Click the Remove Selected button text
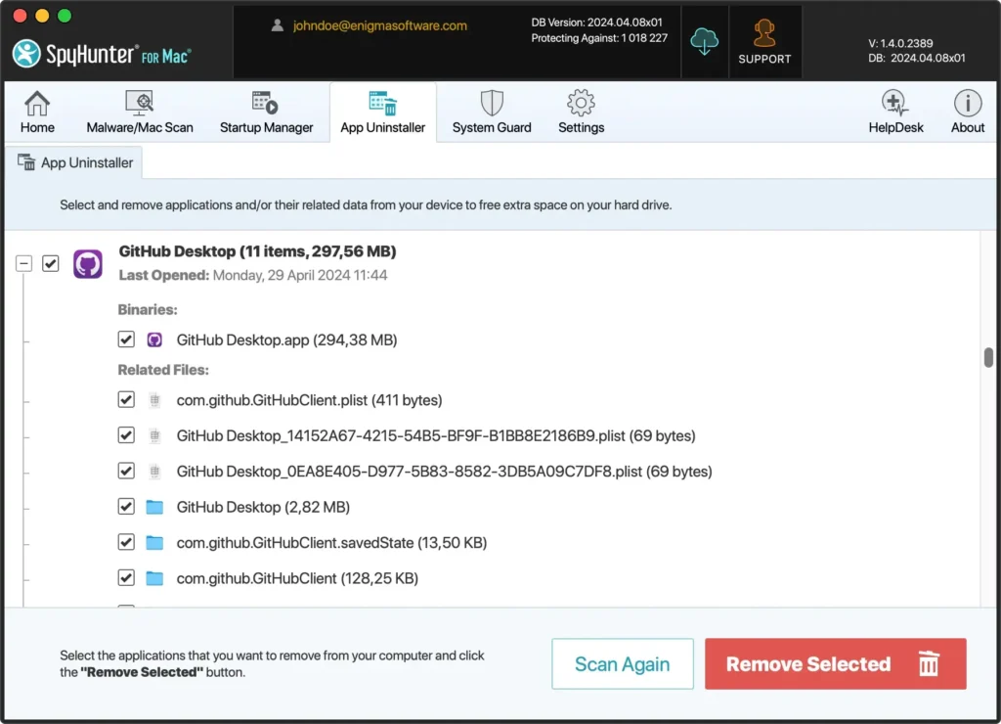This screenshot has width=1001, height=724. tap(808, 664)
